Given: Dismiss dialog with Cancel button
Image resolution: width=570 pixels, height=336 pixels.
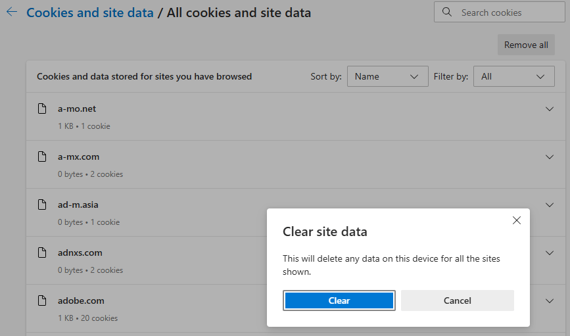Looking at the screenshot, I should coord(458,300).
